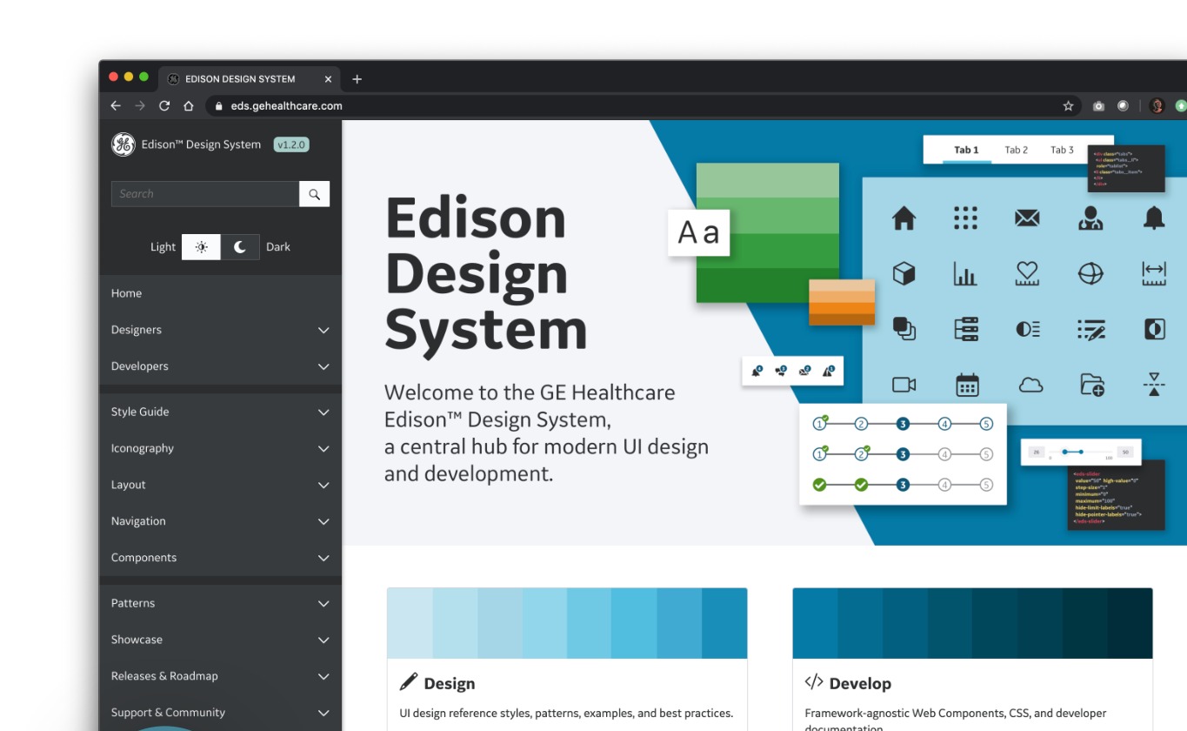Click the magnifier search button

pos(314,194)
